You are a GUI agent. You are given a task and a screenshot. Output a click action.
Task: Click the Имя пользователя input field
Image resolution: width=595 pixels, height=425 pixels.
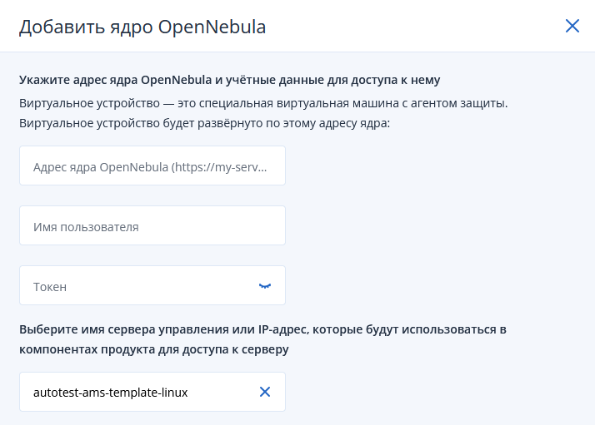[x=152, y=225]
